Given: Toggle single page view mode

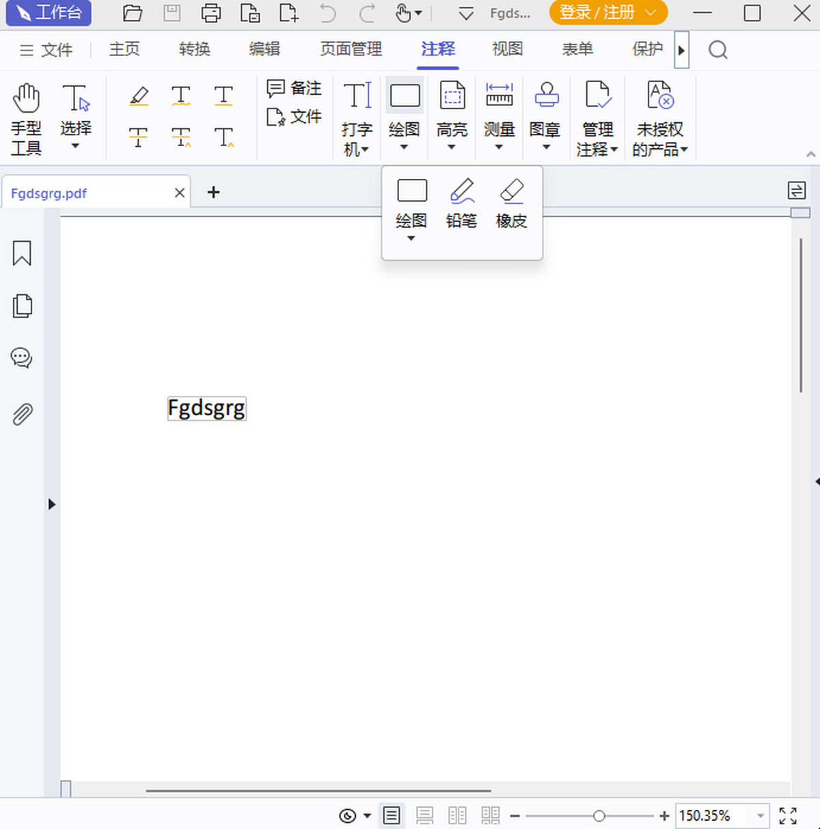Looking at the screenshot, I should tap(392, 815).
